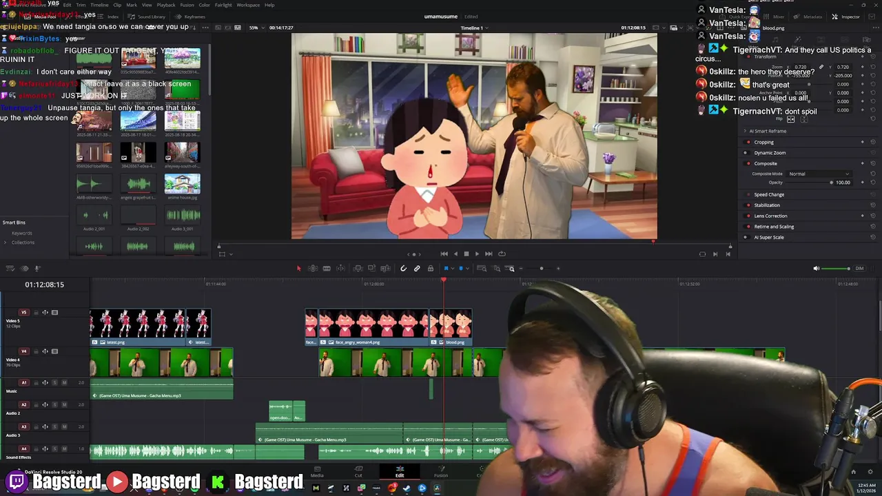The image size is (882, 496).
Task: Play the timeline in reverse
Action: coord(455,254)
